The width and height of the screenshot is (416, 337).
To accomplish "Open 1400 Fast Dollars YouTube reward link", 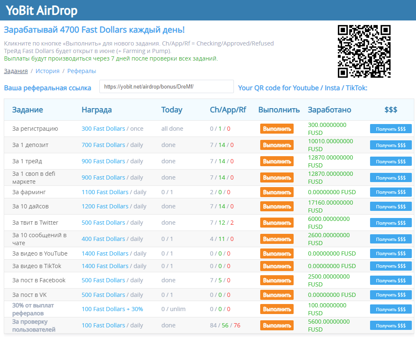I will [x=105, y=253].
